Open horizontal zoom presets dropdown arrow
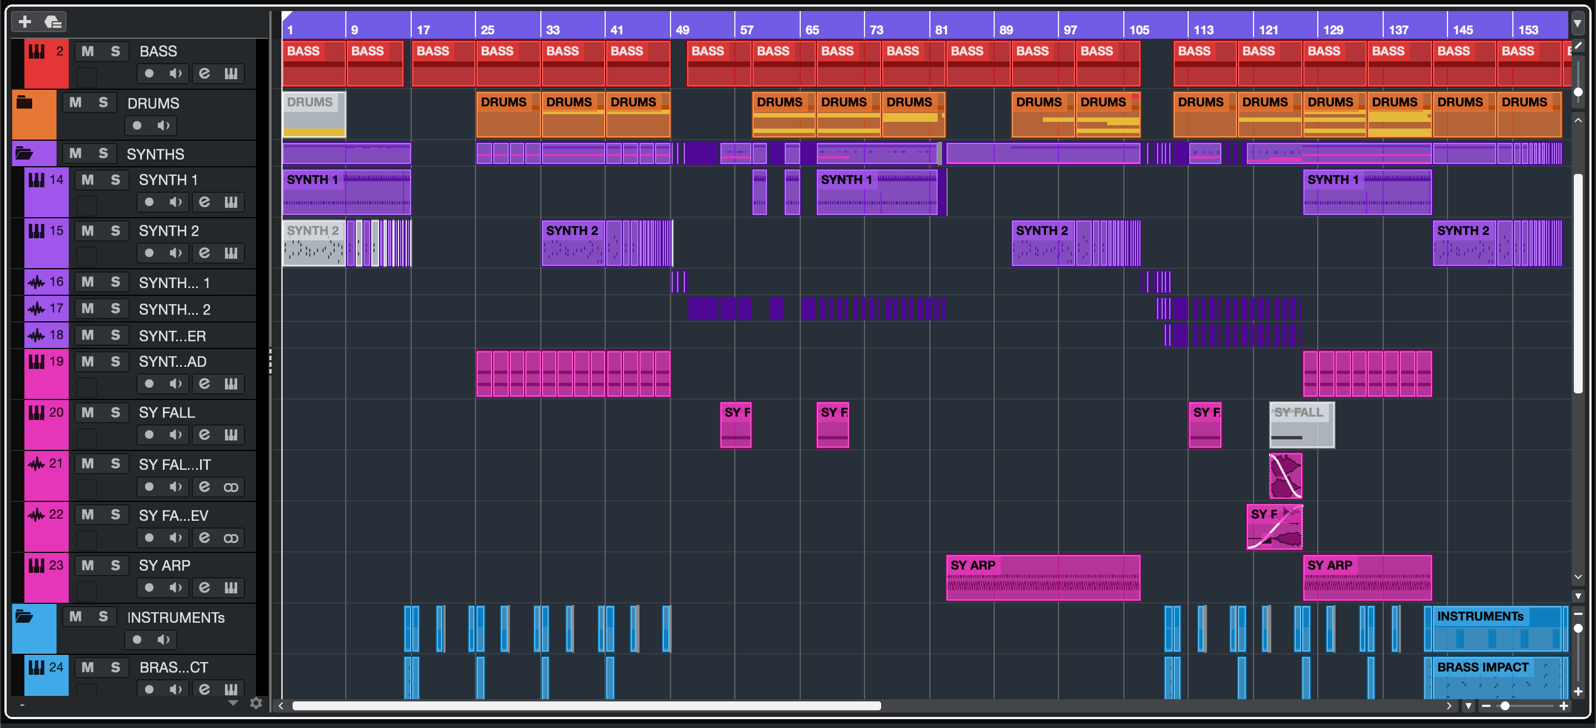Screen dimensions: 1596x728 click(1469, 706)
